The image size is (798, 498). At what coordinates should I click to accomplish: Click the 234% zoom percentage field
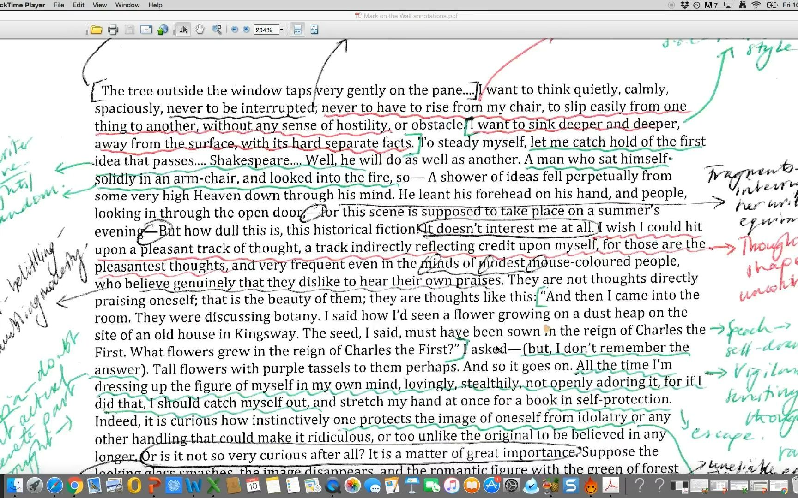click(x=266, y=30)
